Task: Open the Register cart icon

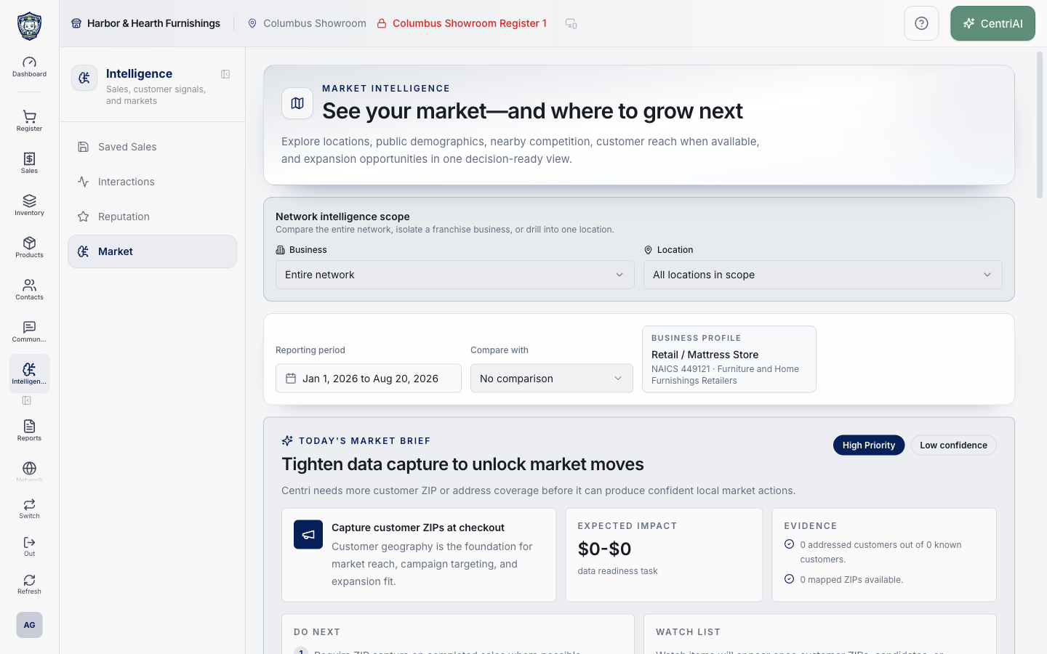Action: 29,121
